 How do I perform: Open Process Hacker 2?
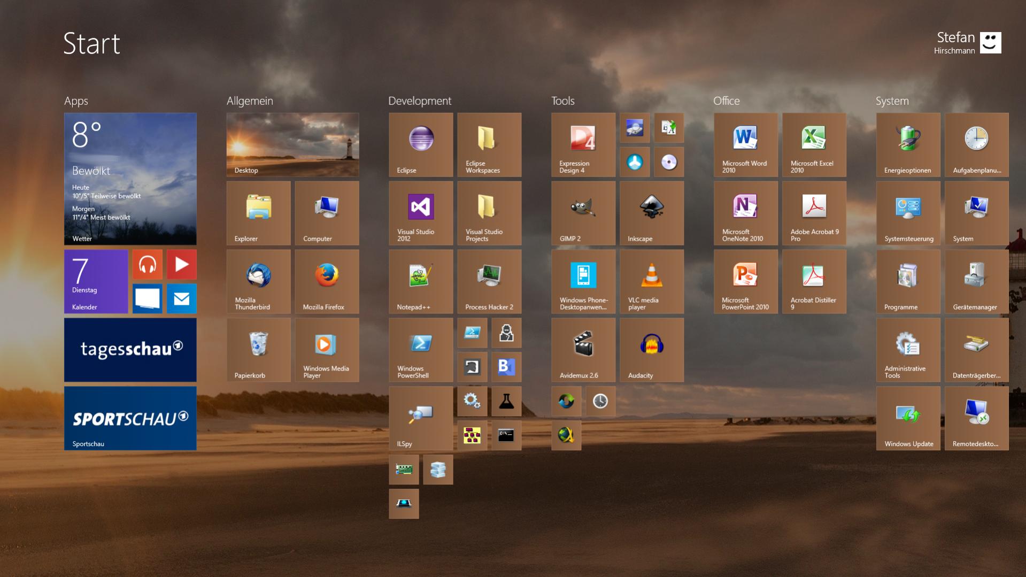pos(490,281)
